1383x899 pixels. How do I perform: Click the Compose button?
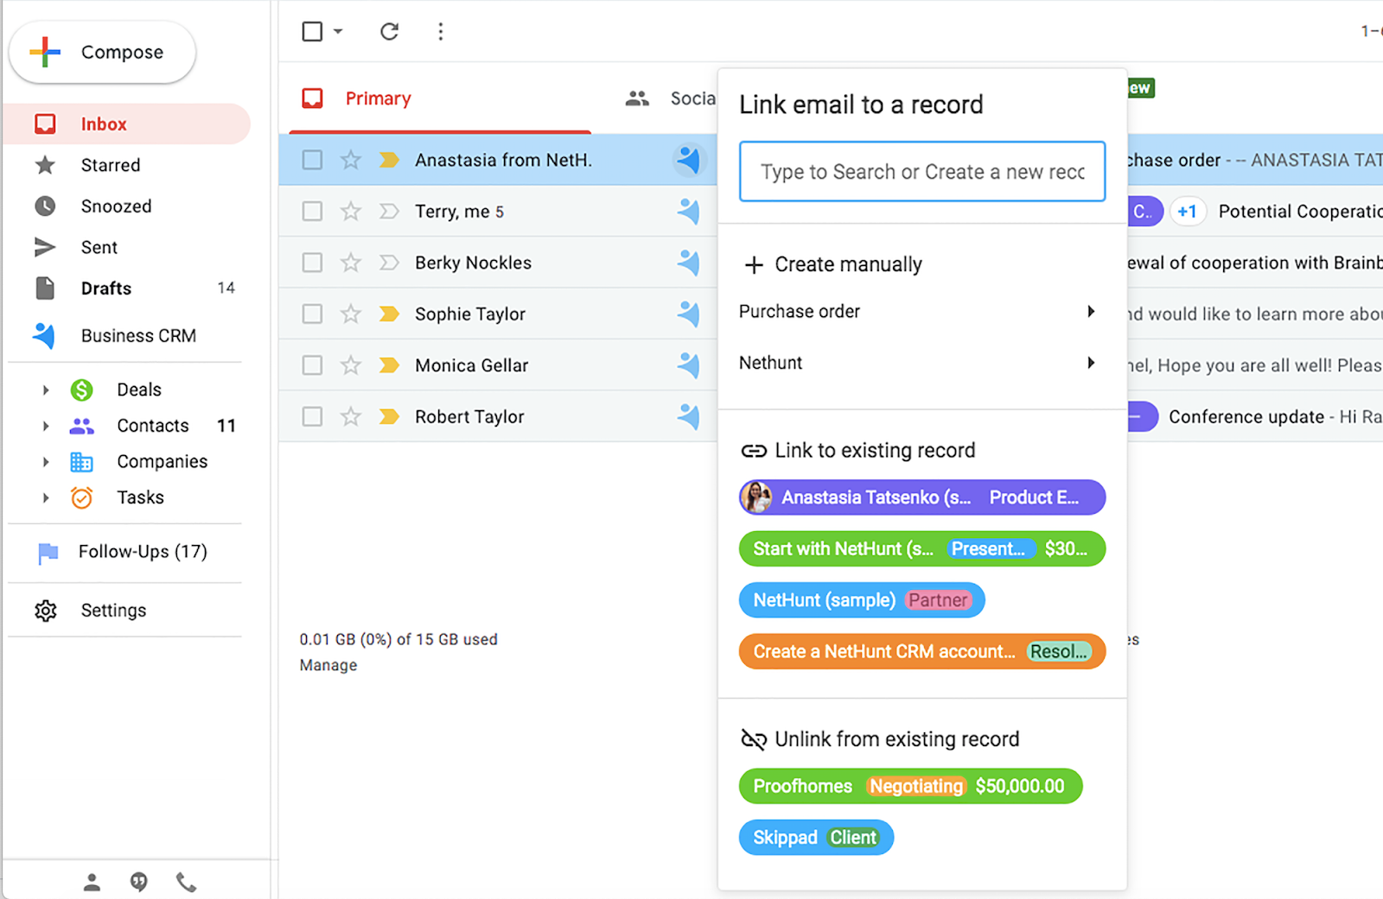point(102,52)
